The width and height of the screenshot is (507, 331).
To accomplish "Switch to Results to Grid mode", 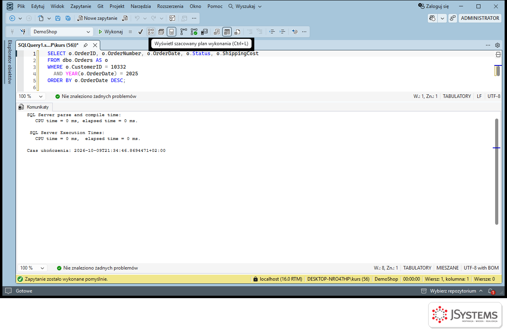I will [x=227, y=32].
